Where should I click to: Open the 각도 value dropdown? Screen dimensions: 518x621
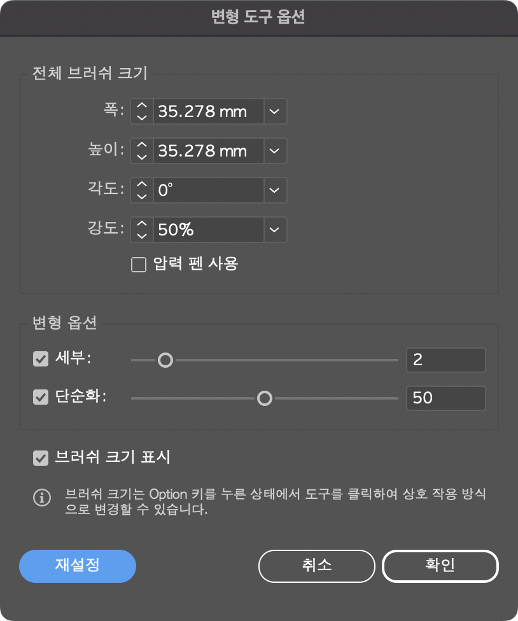(x=275, y=190)
